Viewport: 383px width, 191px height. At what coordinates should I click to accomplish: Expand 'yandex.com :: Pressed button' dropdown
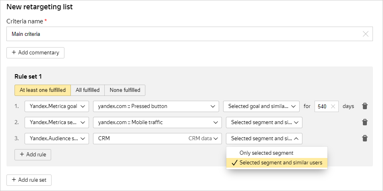[156, 106]
